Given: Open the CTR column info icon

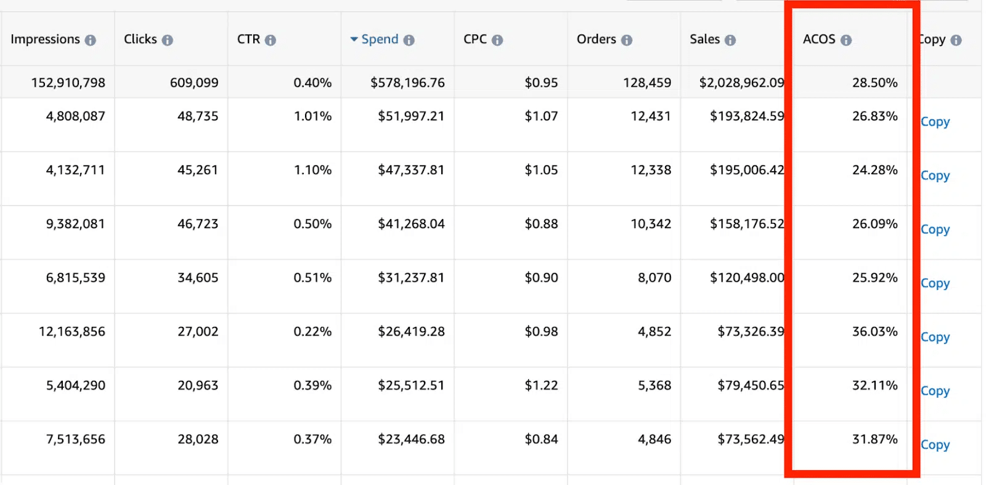Looking at the screenshot, I should (271, 40).
